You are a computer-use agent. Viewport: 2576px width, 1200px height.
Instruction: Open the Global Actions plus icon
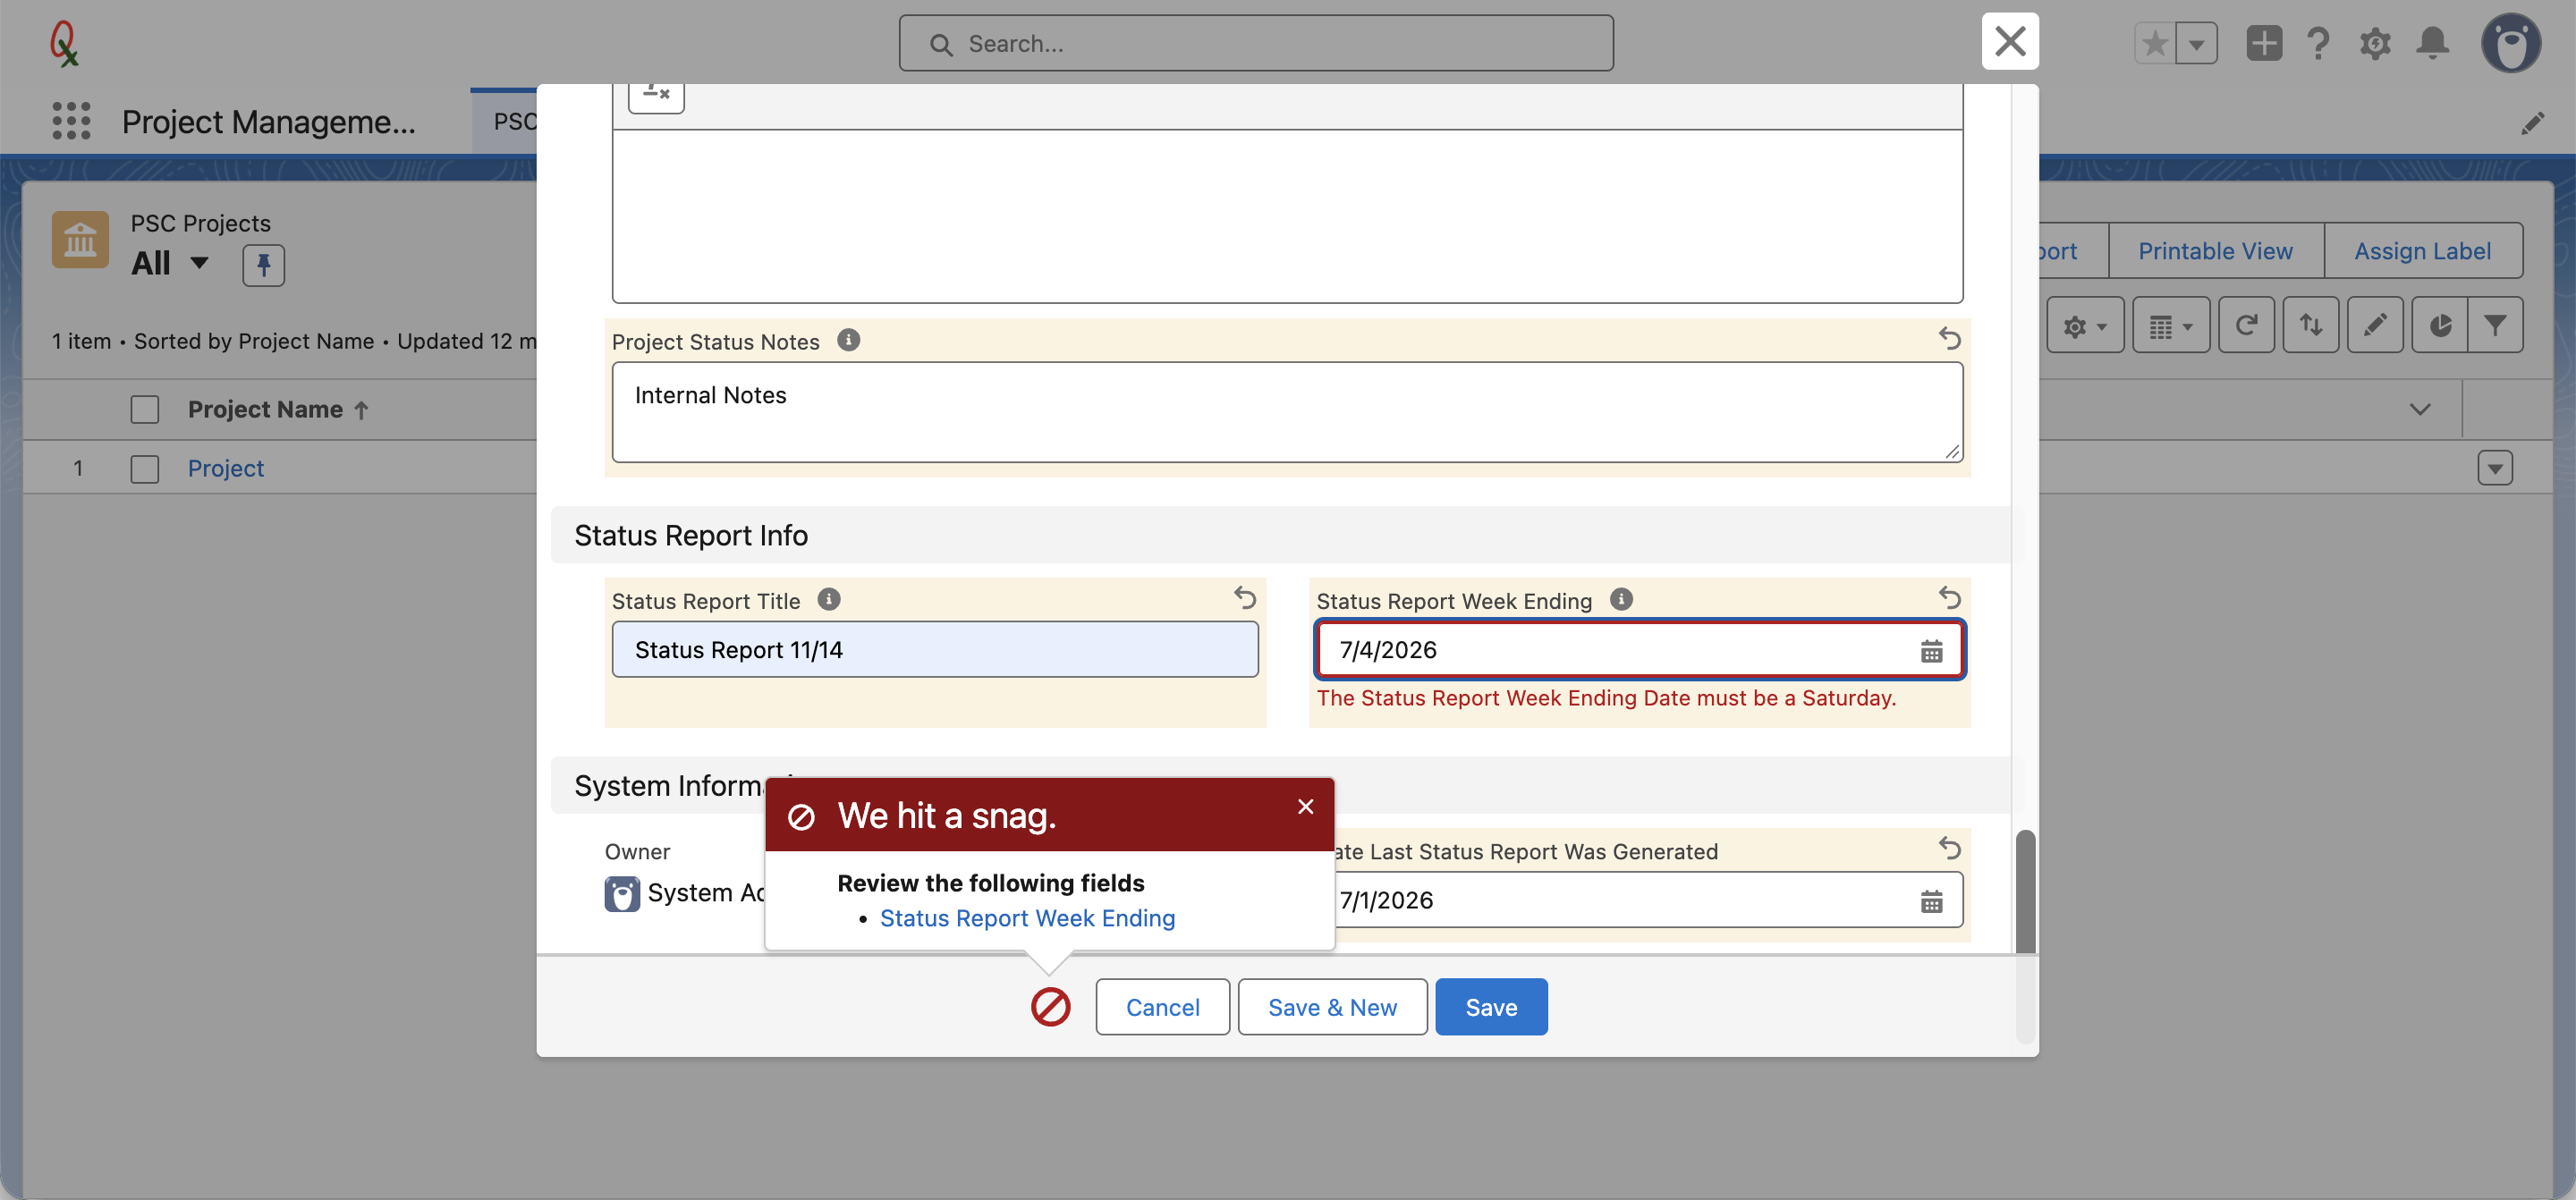click(2264, 43)
